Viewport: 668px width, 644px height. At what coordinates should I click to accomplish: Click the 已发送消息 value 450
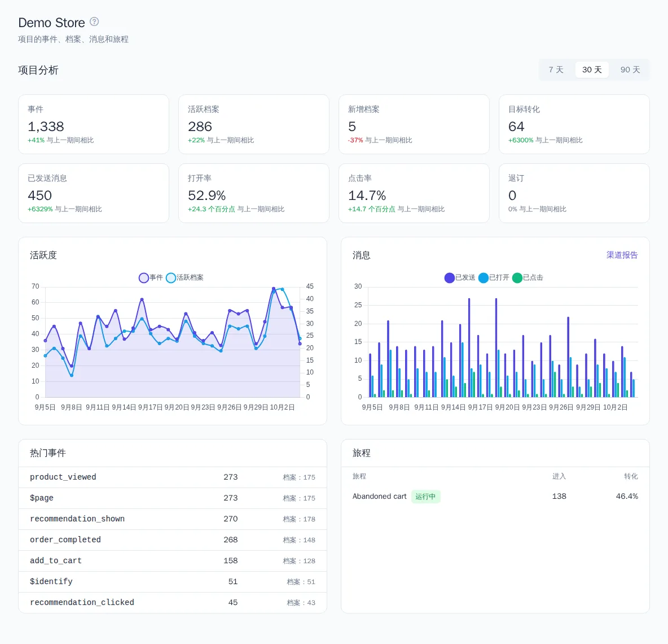tap(39, 196)
